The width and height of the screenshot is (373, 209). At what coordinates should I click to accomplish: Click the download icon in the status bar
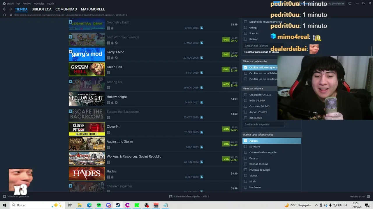point(171,197)
